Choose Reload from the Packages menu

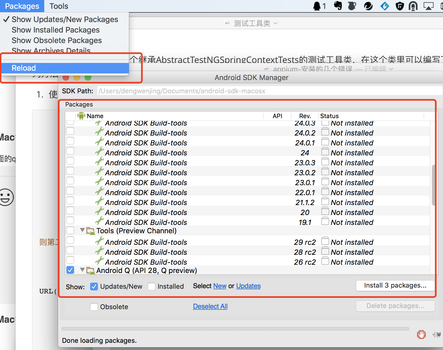tap(65, 68)
